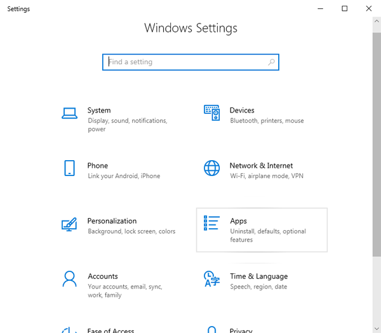Go to Devices settings

242,110
